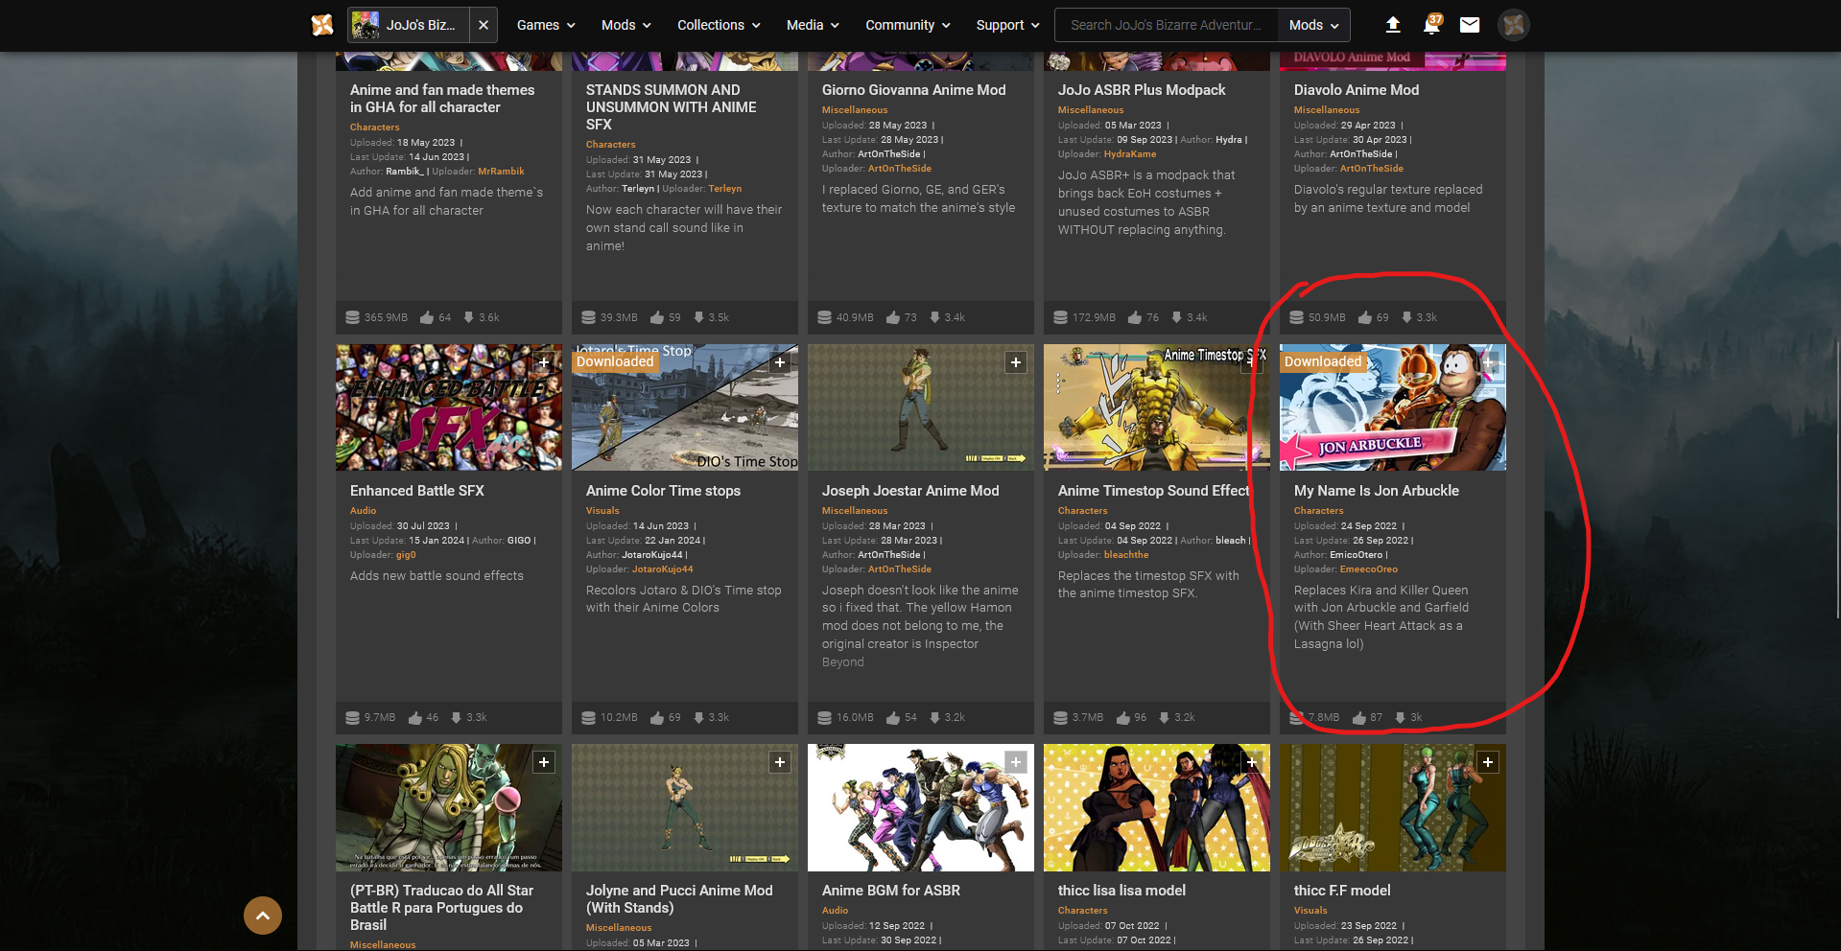Open the Visuals category under Anime Color Time stops
Screen dimensions: 1841x951
[x=602, y=511]
